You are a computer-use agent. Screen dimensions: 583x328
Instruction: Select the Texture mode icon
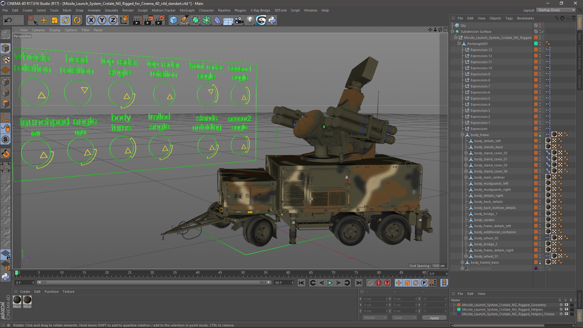(x=5, y=60)
